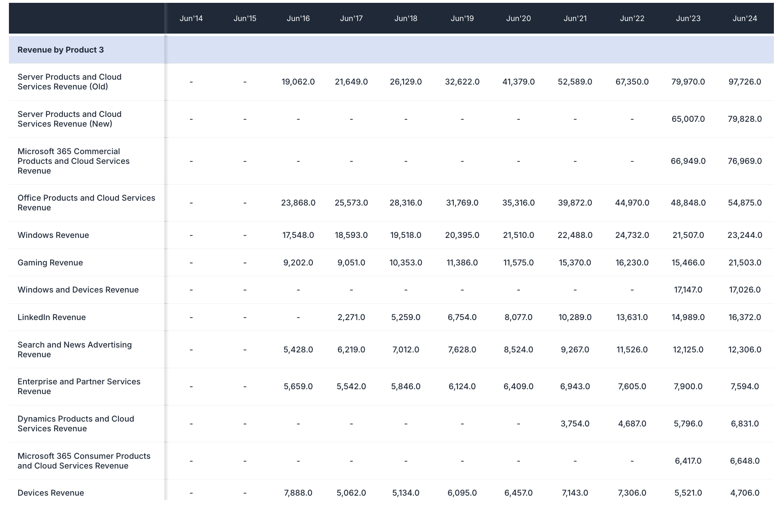Open Office Products and Cloud Services Revenue row
Image resolution: width=782 pixels, height=509 pixels.
pos(86,203)
